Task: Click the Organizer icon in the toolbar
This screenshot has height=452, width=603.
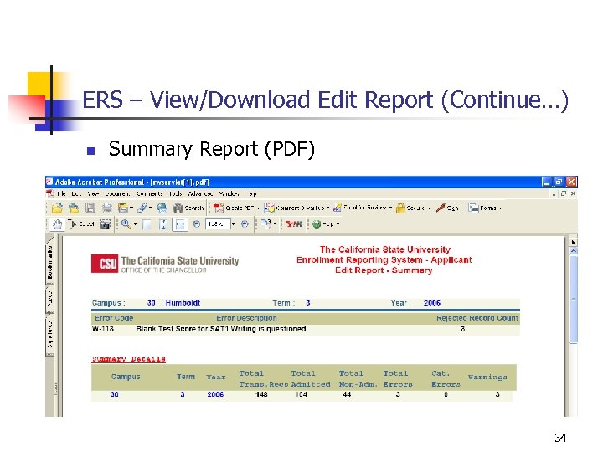Action: click(123, 208)
